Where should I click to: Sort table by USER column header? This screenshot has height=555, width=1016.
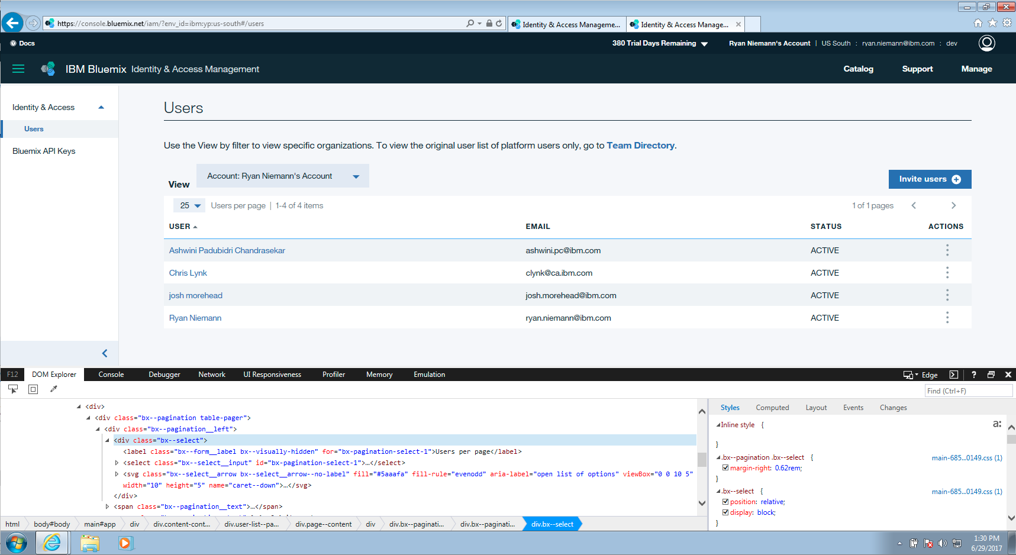[x=183, y=227]
